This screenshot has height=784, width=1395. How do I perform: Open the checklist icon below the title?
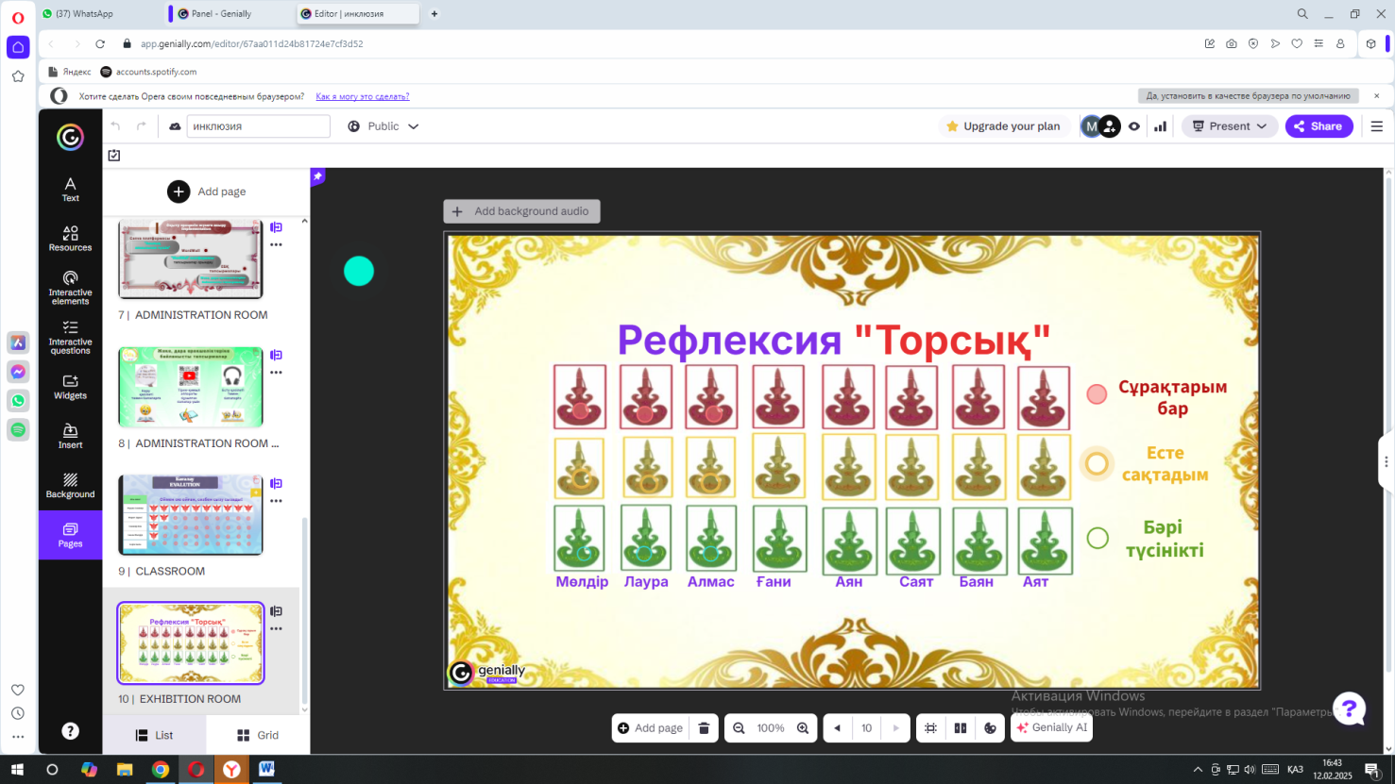[x=114, y=156]
